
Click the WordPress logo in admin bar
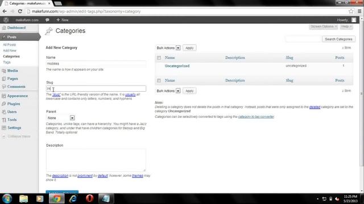[6, 20]
